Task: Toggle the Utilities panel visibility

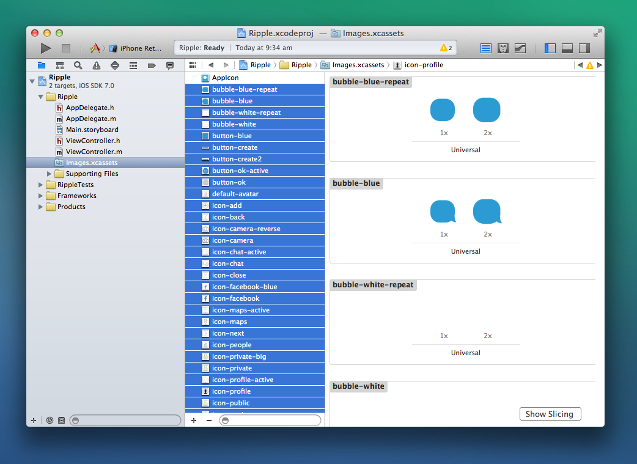Action: 584,48
